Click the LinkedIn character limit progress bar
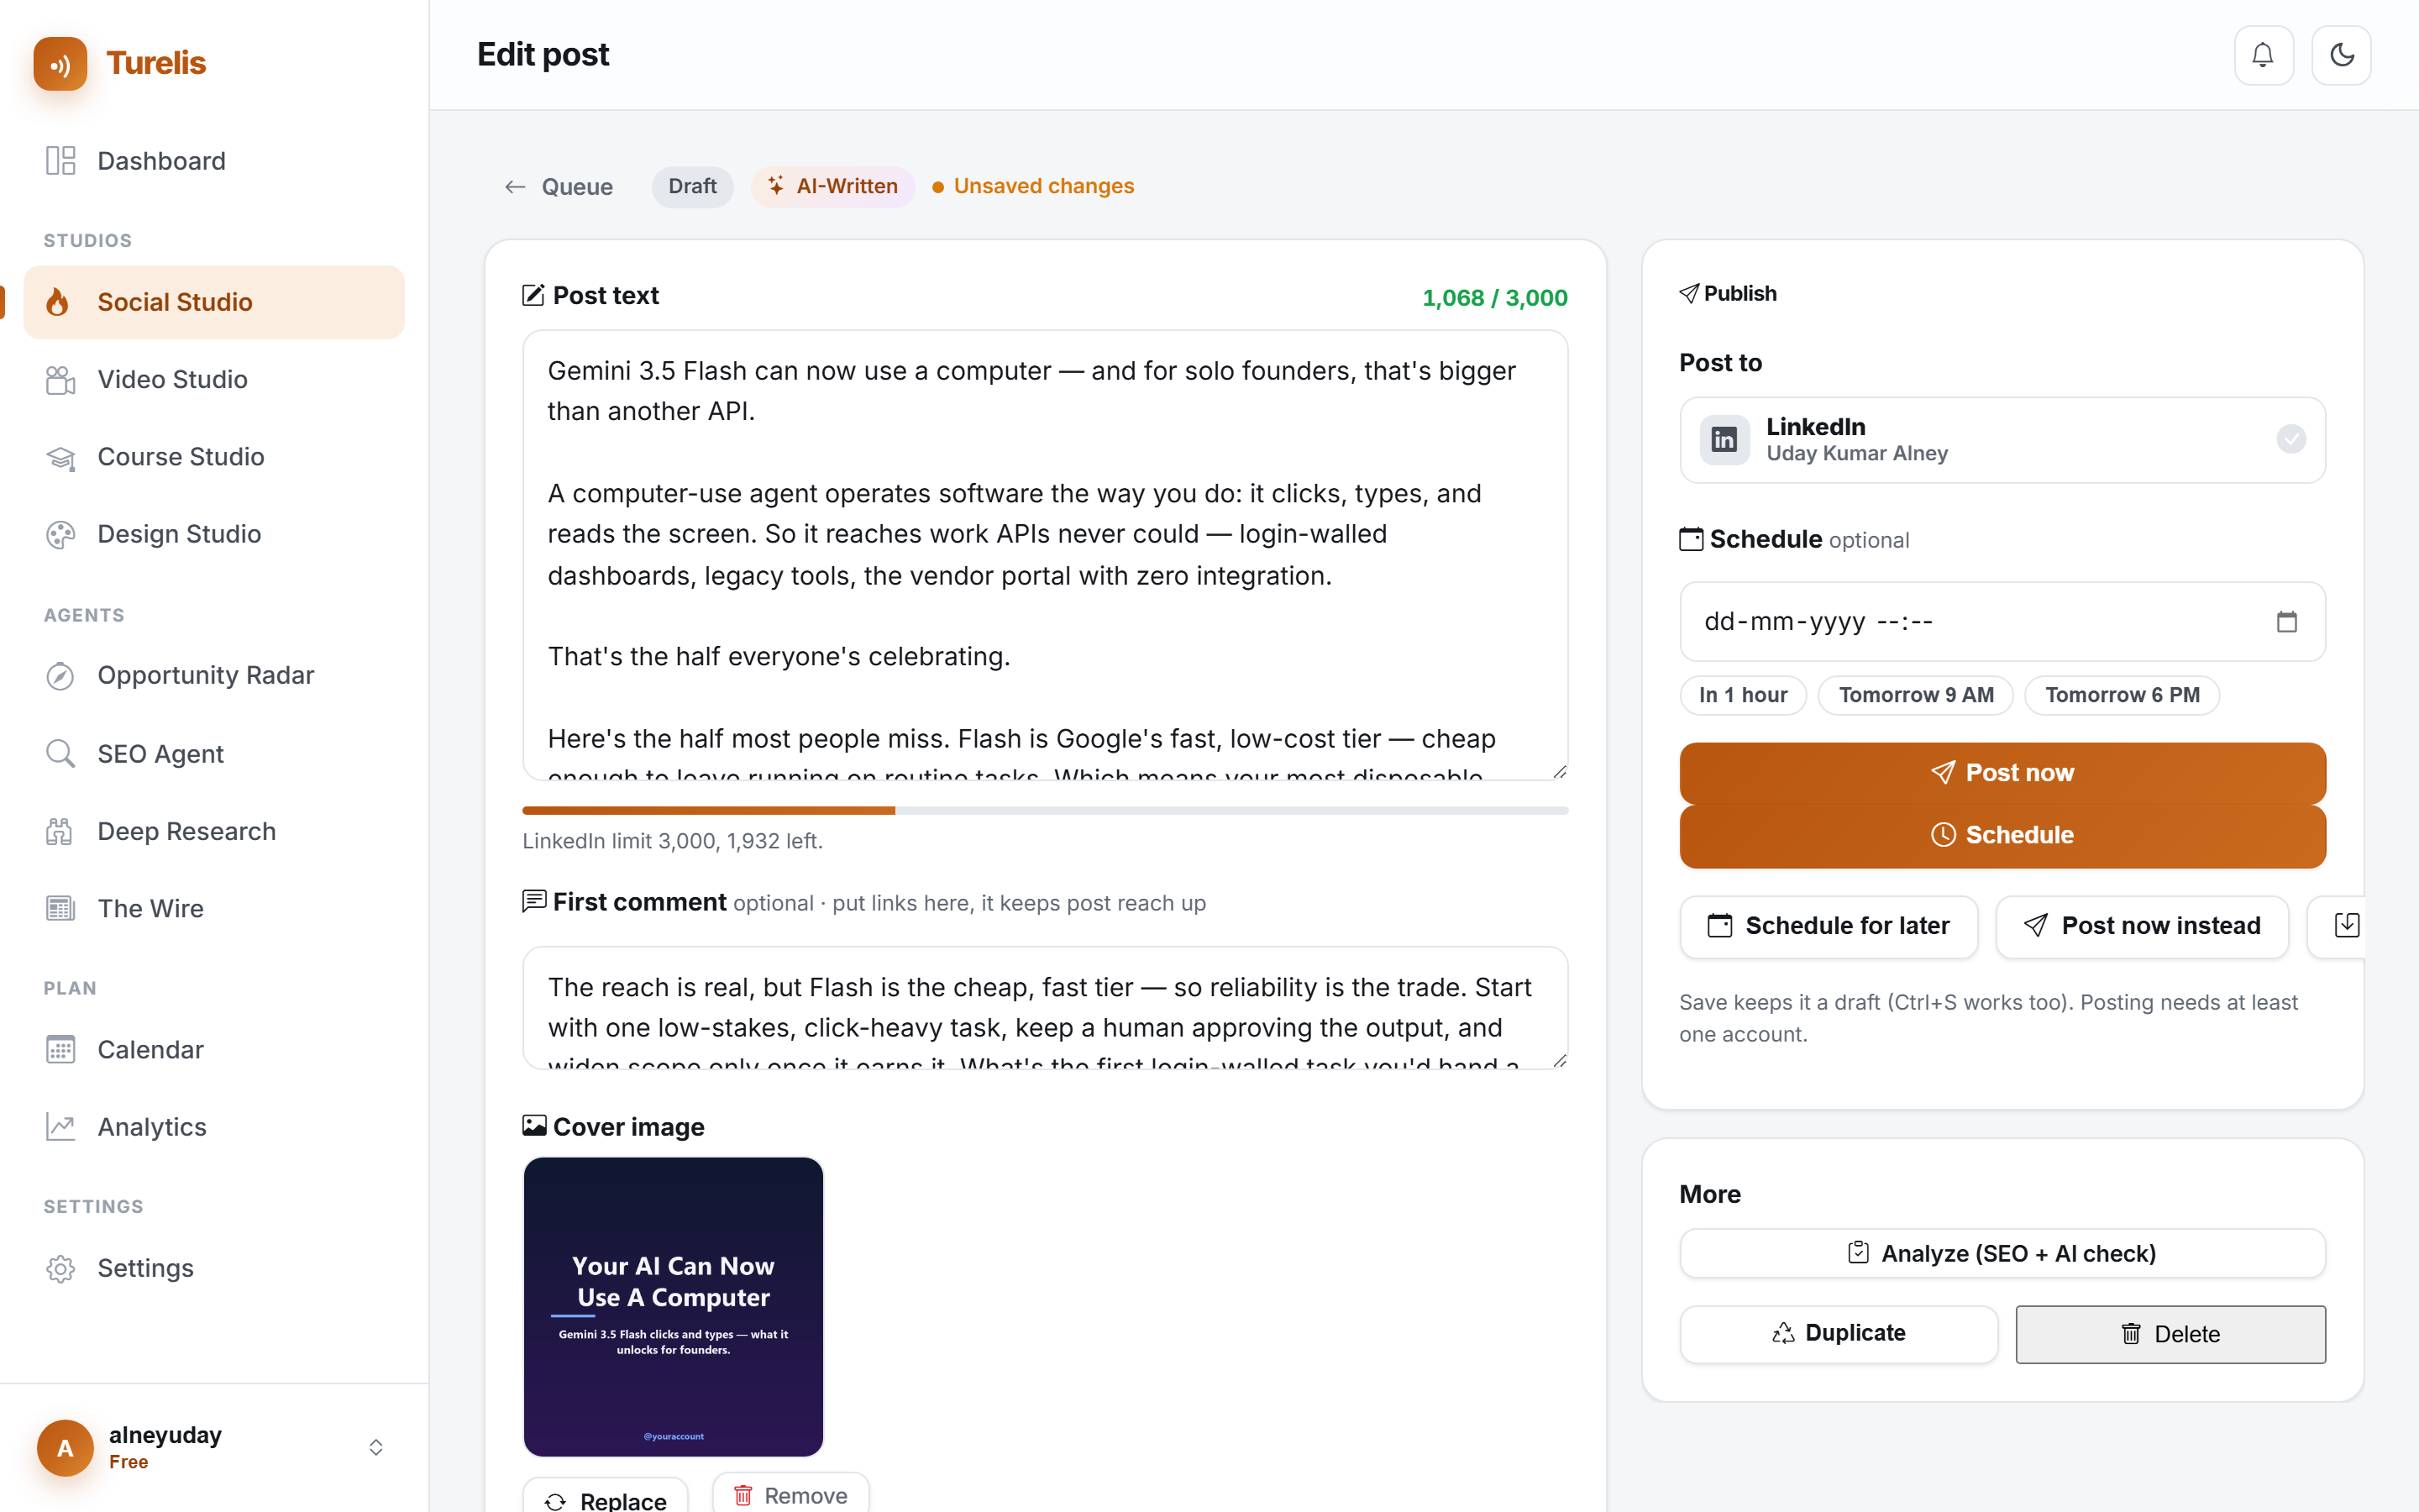This screenshot has height=1512, width=2419. click(1045, 811)
